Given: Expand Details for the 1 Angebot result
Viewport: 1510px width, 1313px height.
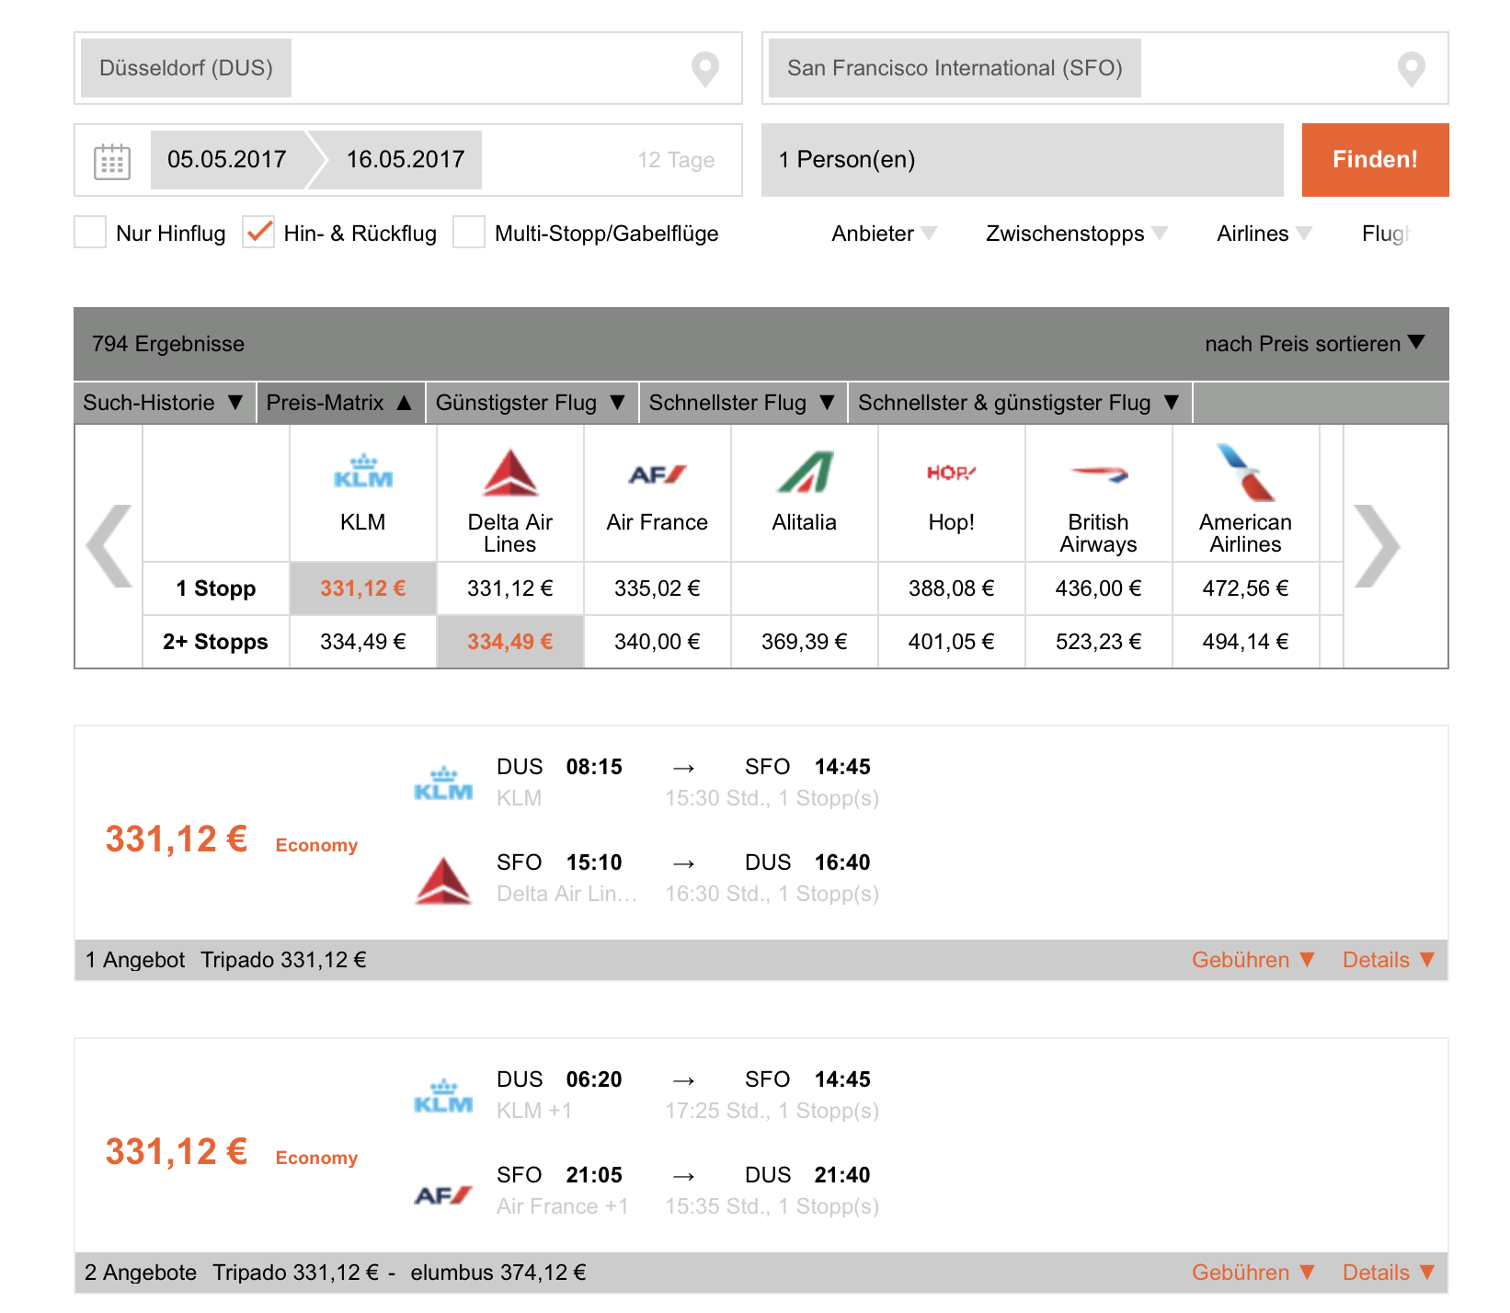Looking at the screenshot, I should 1389,960.
